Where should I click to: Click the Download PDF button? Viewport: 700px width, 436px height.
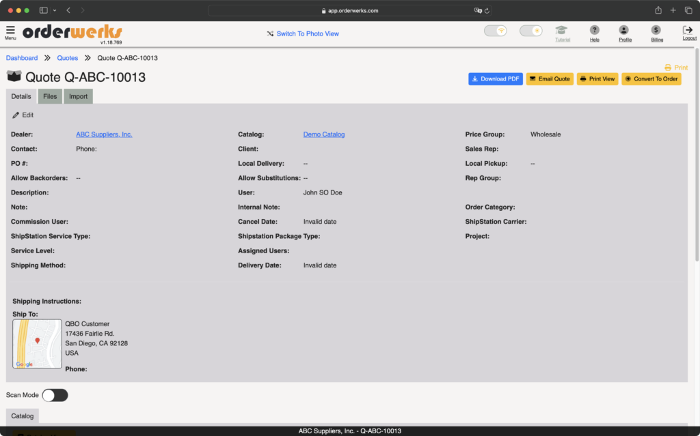click(x=496, y=79)
